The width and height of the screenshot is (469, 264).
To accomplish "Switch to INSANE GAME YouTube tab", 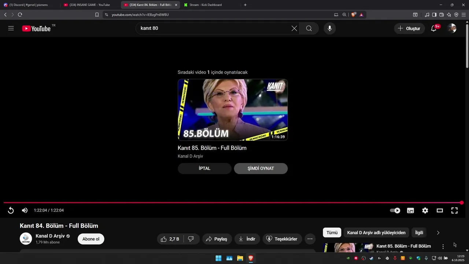I will click(90, 5).
